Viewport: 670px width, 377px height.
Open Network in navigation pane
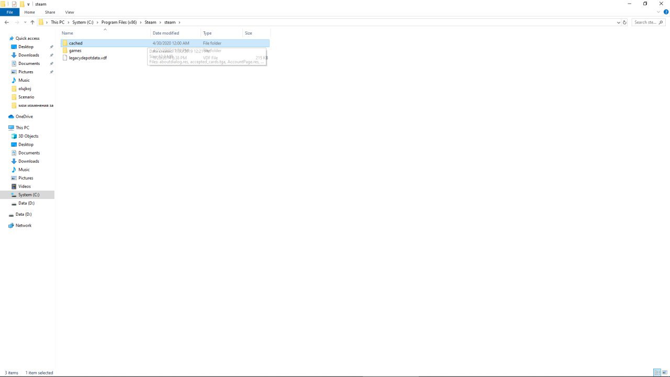pyautogui.click(x=24, y=226)
